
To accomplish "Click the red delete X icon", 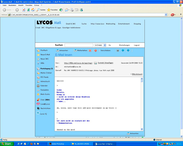I will (x=90, y=50).
